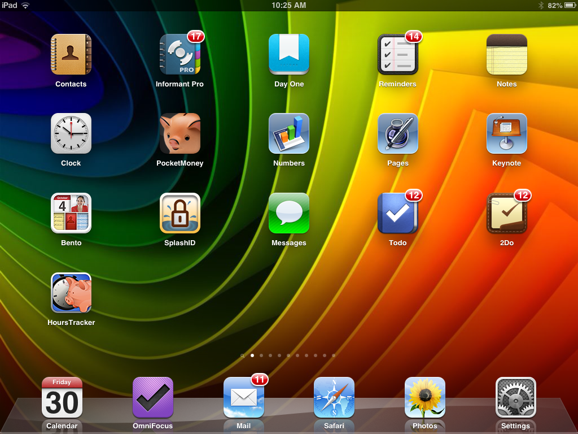Open the Bento database app

click(x=71, y=213)
